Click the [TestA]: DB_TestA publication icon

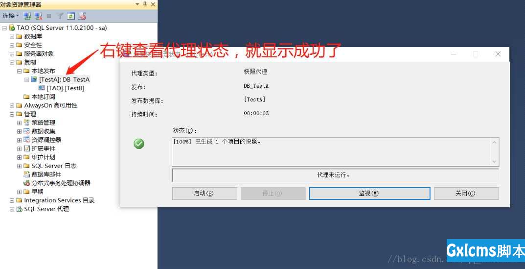[34, 79]
